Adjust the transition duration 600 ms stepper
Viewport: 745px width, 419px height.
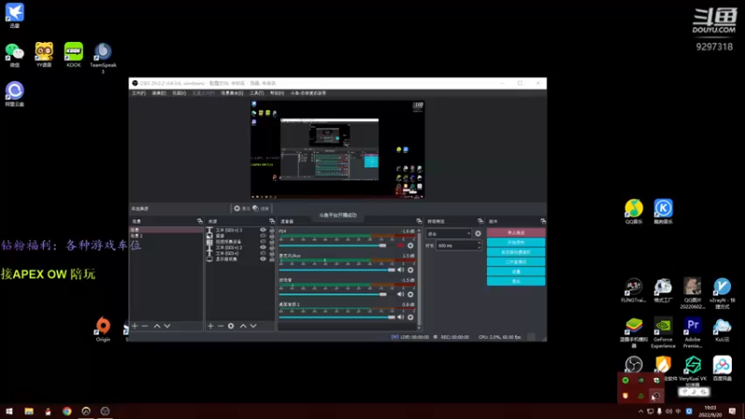point(479,246)
